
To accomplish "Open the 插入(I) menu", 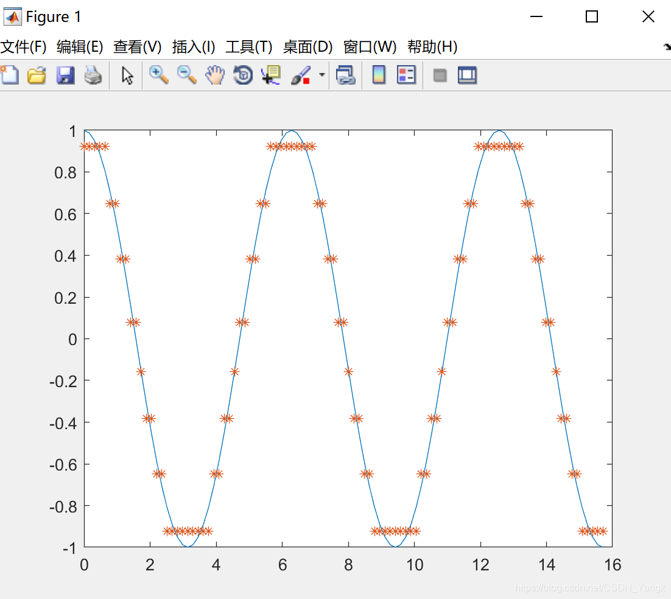I will tap(194, 47).
